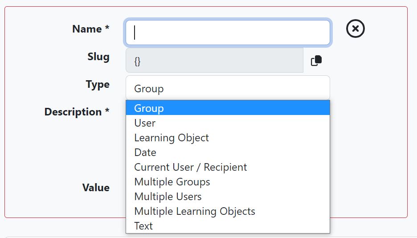Choose the Multiple Learning Objects option
The width and height of the screenshot is (417, 238).
tap(228, 211)
